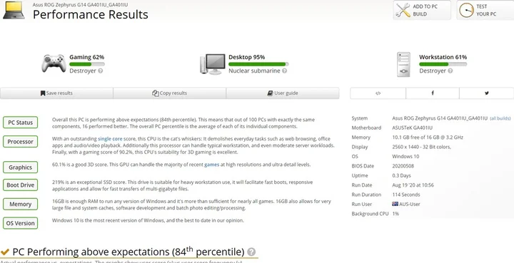The width and height of the screenshot is (514, 263).
Task: Open the embed code share icon
Action: coord(378,93)
